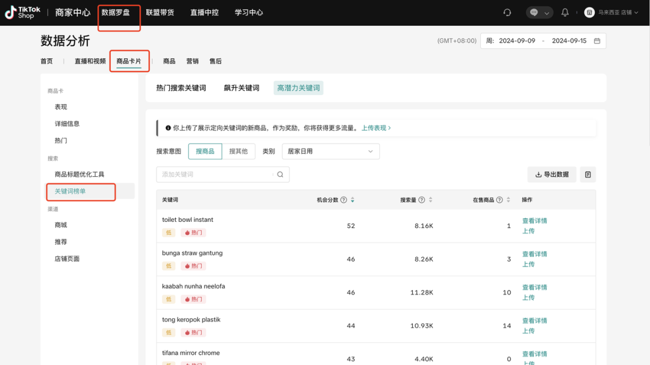650x365 pixels.
Task: Click the chat messages icon in top bar
Action: coord(534,12)
